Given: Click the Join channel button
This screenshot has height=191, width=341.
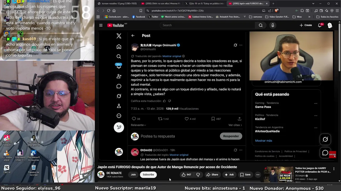Looking at the screenshot, I should click(133, 175).
